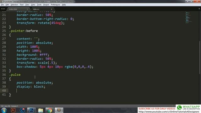Viewport: 201px width, 113px height.
Task: Click line number 36 in gutter
Action: pyautogui.click(x=4, y=75)
